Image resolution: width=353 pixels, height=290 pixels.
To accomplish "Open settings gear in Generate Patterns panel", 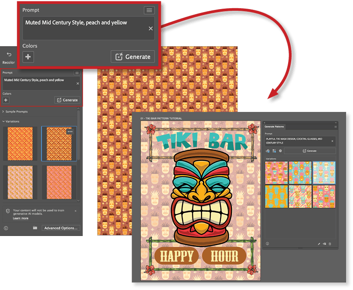I will coord(280,151).
